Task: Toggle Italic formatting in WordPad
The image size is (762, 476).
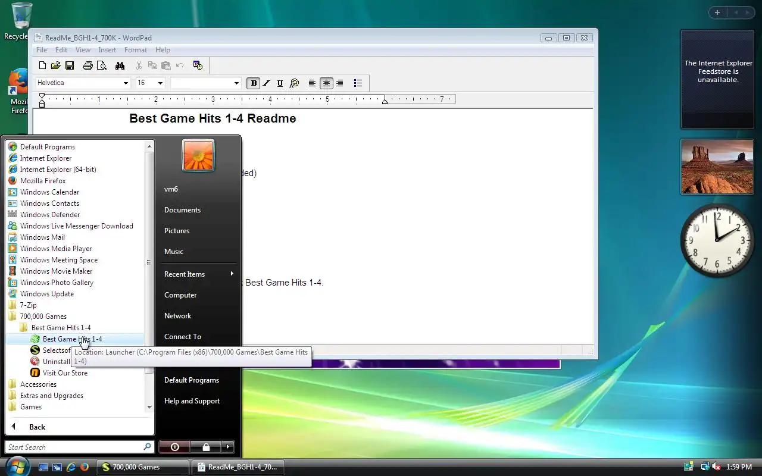Action: [x=267, y=83]
